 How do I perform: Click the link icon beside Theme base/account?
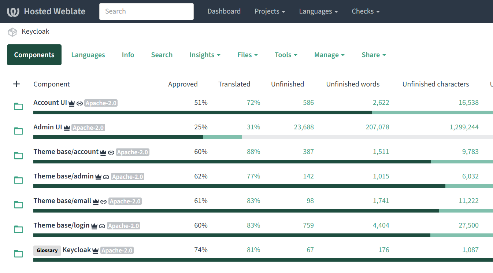click(111, 152)
